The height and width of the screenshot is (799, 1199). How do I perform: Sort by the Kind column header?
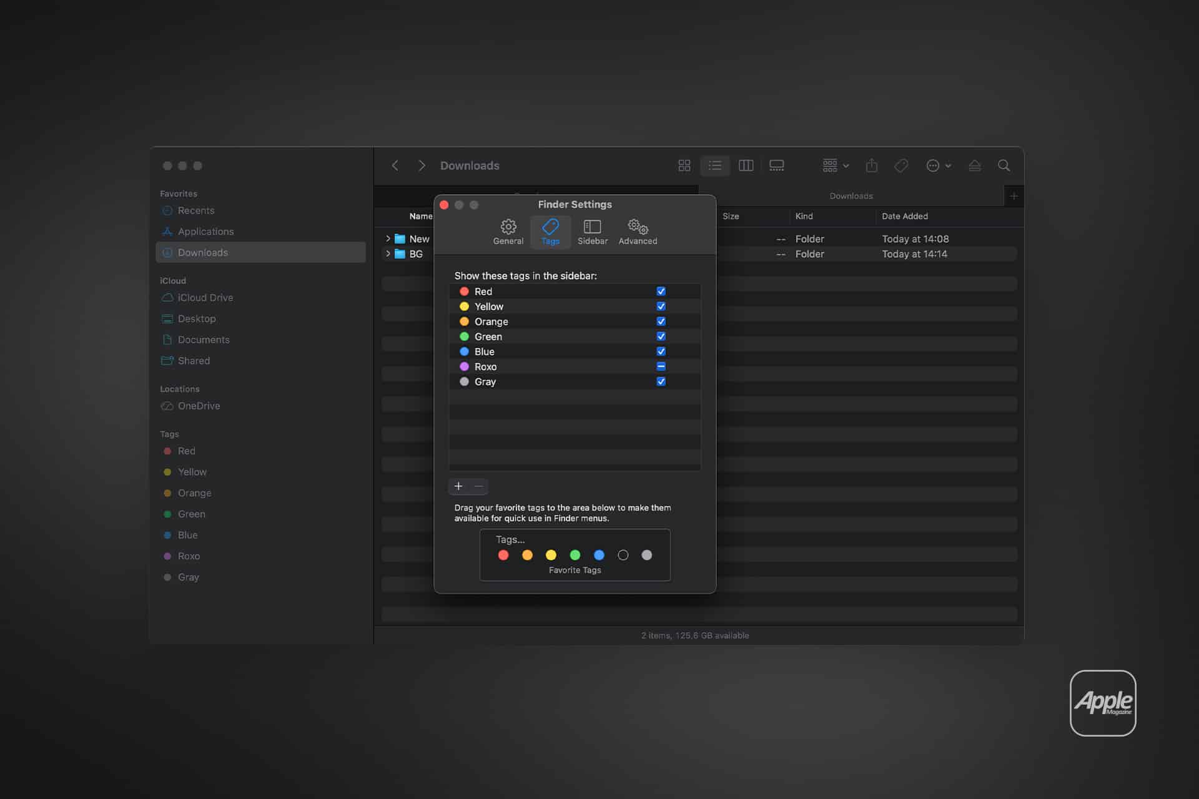(804, 216)
